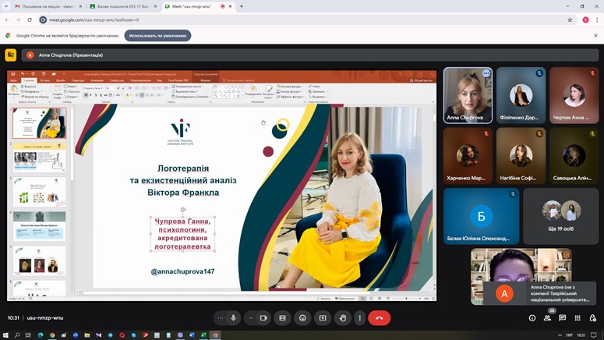The width and height of the screenshot is (604, 340).
Task: Close the Meet "usu-nmzp-wnu" tab
Action: click(231, 6)
